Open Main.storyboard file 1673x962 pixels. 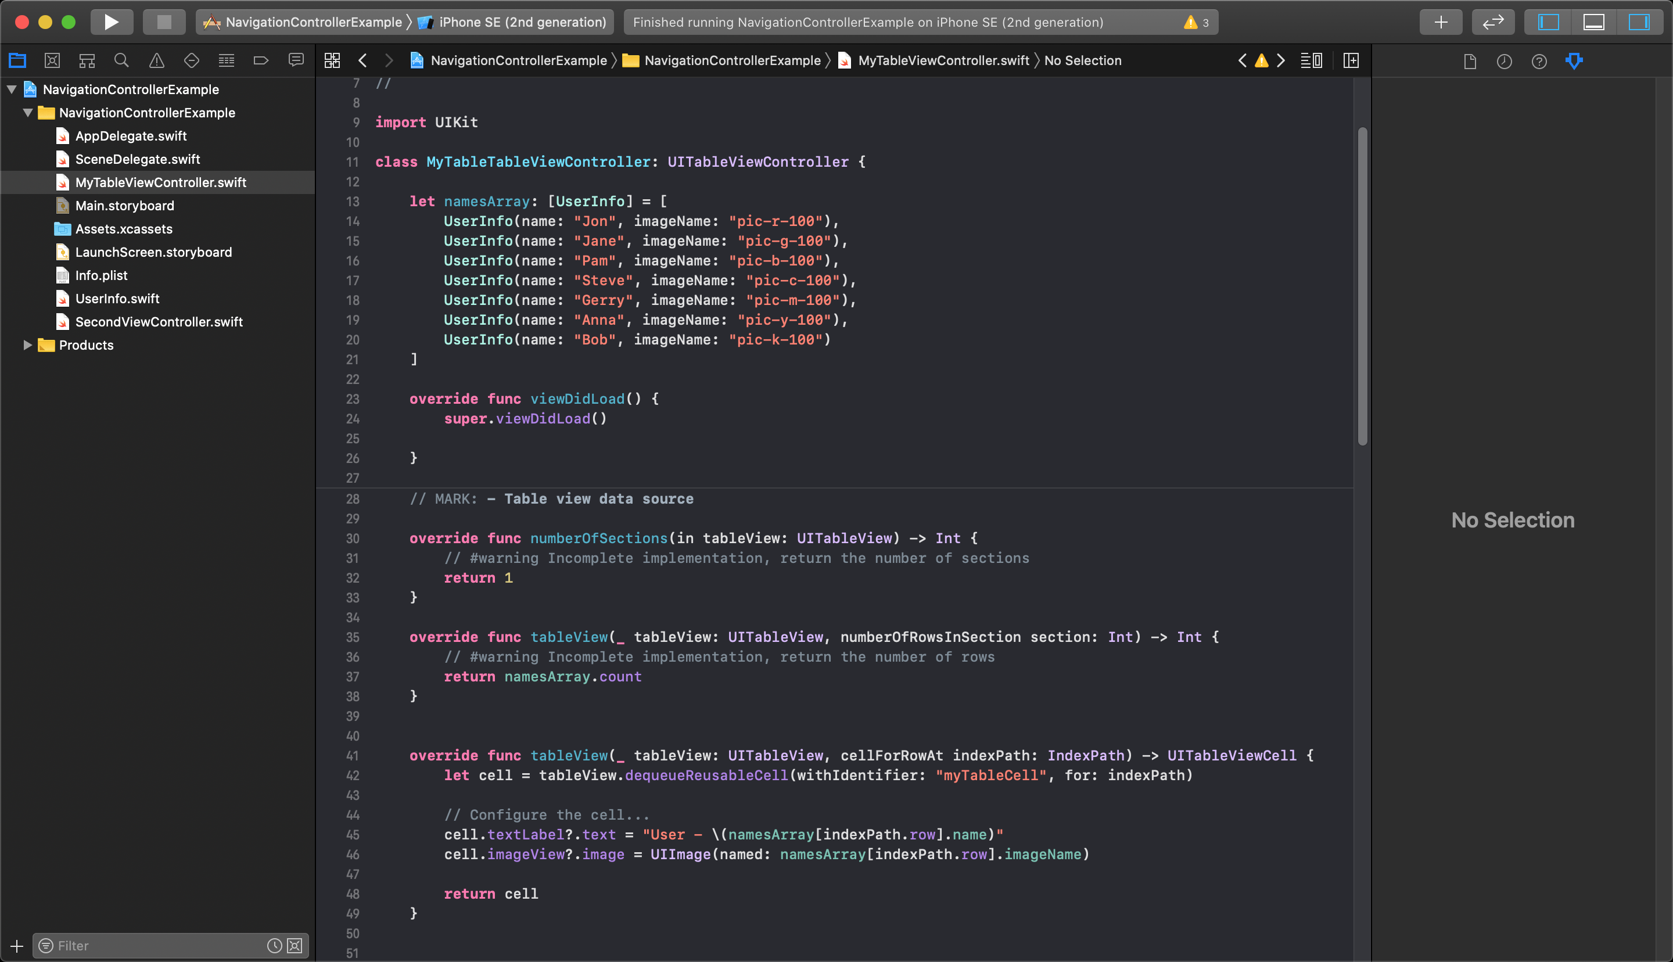125,206
